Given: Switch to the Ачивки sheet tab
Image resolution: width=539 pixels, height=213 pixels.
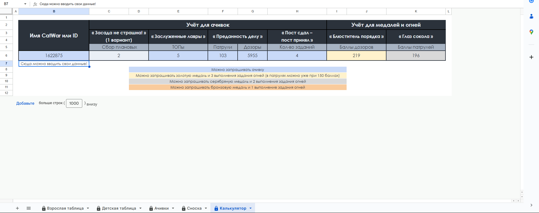Looking at the screenshot, I should (162, 208).
